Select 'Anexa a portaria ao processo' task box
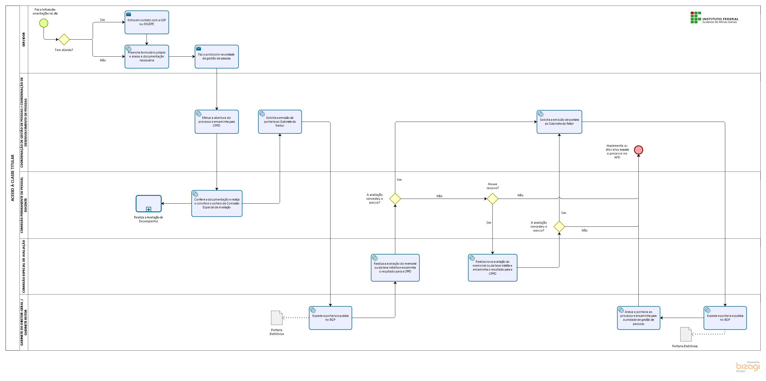Image resolution: width=766 pixels, height=381 pixels. (x=638, y=318)
